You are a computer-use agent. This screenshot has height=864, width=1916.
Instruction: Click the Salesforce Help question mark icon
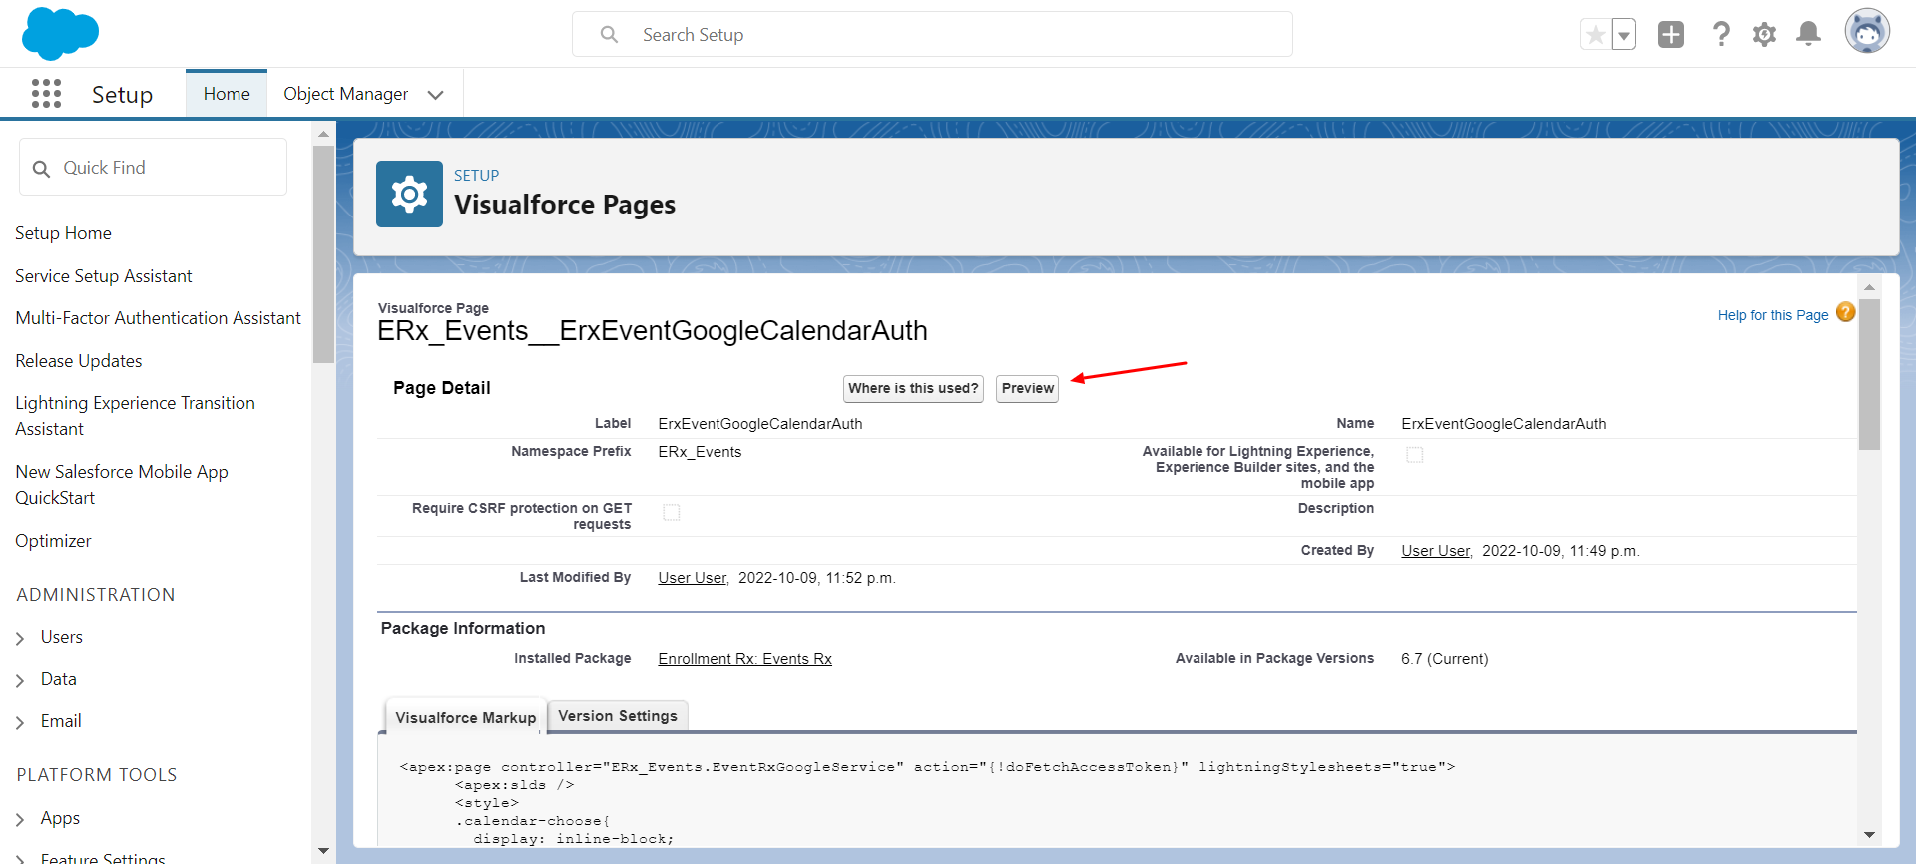1721,35
